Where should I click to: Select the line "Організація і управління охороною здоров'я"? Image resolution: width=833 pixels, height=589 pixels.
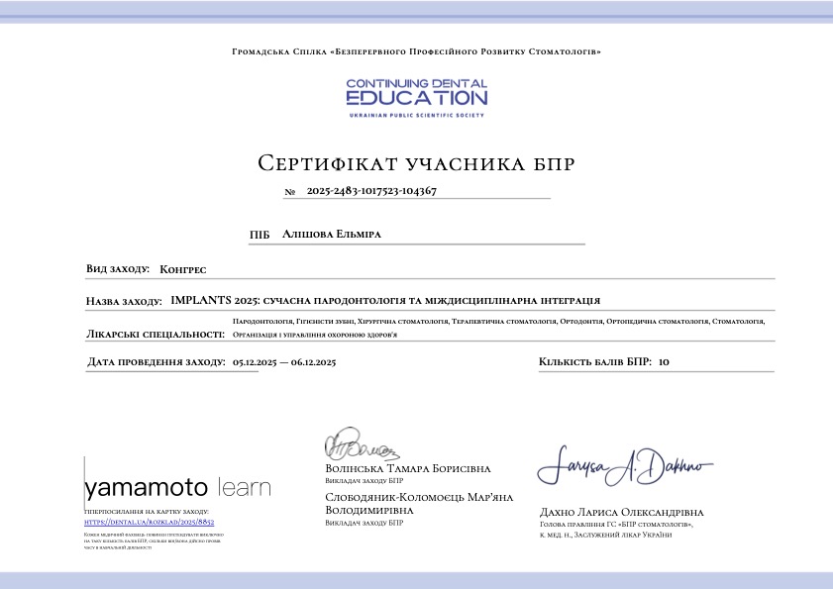click(315, 335)
